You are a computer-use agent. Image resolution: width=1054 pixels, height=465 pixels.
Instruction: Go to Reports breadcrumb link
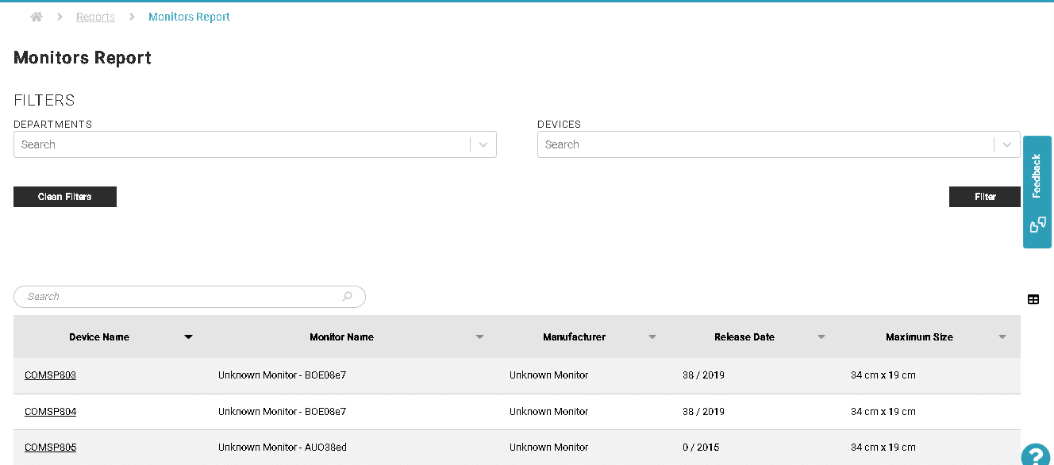(95, 17)
